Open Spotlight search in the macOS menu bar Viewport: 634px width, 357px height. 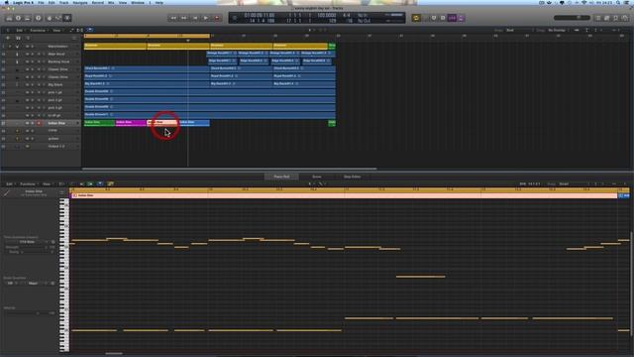pyautogui.click(x=618, y=2)
